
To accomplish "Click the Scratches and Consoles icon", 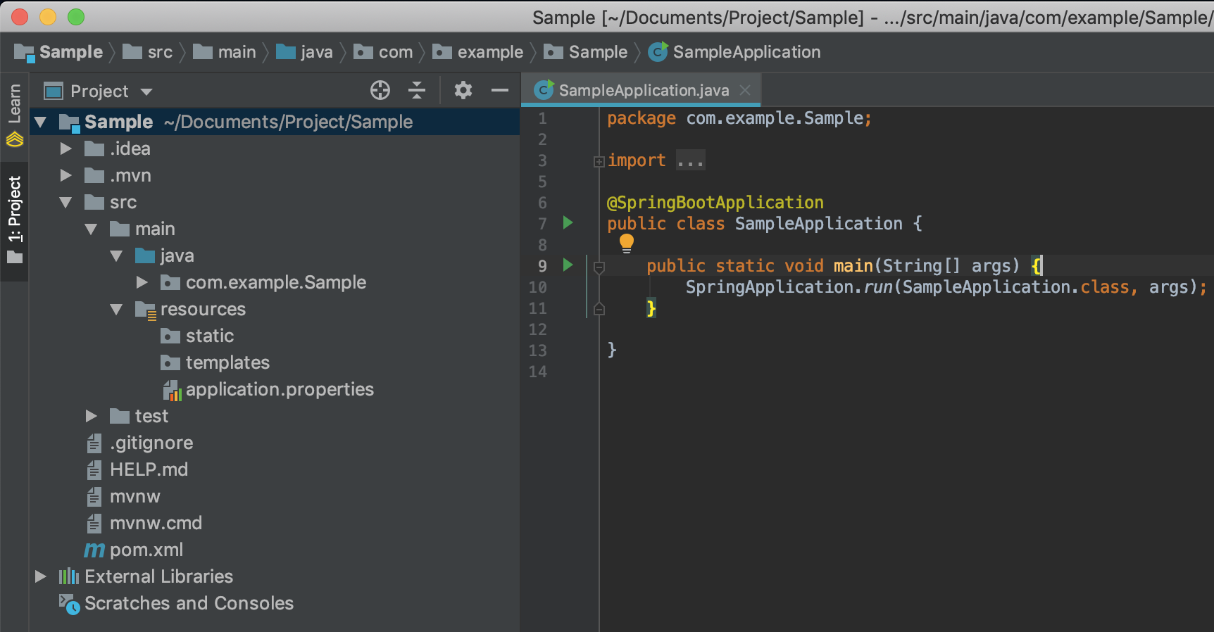I will tap(69, 604).
